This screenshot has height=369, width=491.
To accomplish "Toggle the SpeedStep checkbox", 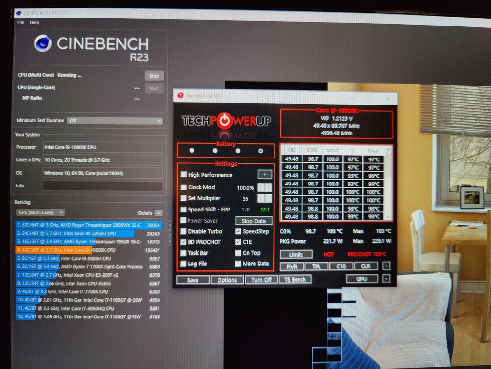I will pos(238,231).
